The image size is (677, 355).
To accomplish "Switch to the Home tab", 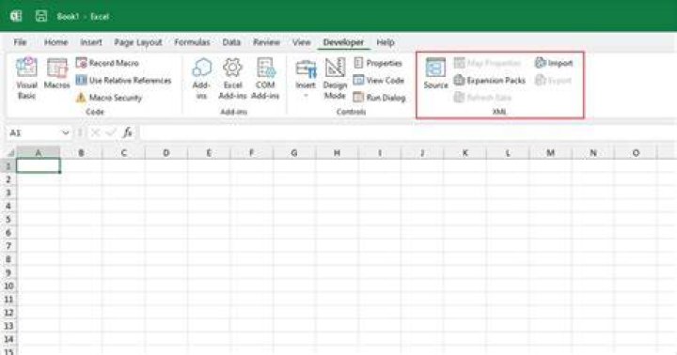I will pos(56,42).
